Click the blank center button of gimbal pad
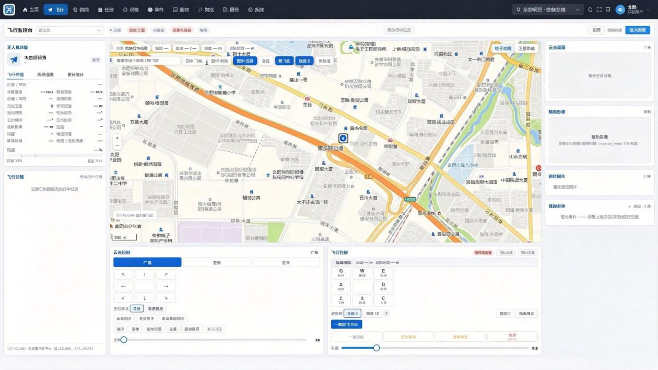Screen dimensions: 658x370 [145, 286]
